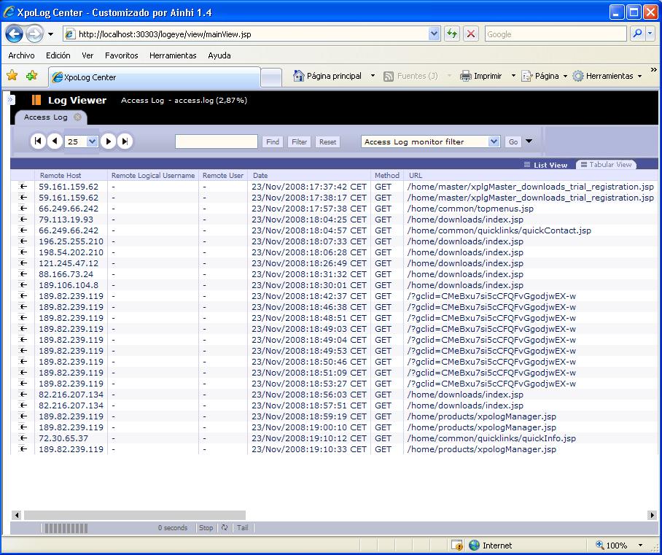Click row arrow icon for 79.113.19.93
The height and width of the screenshot is (555, 662).
23,220
